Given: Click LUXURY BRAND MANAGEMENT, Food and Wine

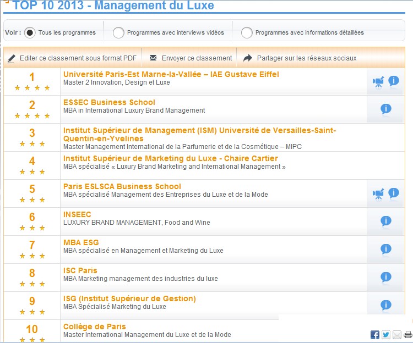Looking at the screenshot, I should point(137,223).
